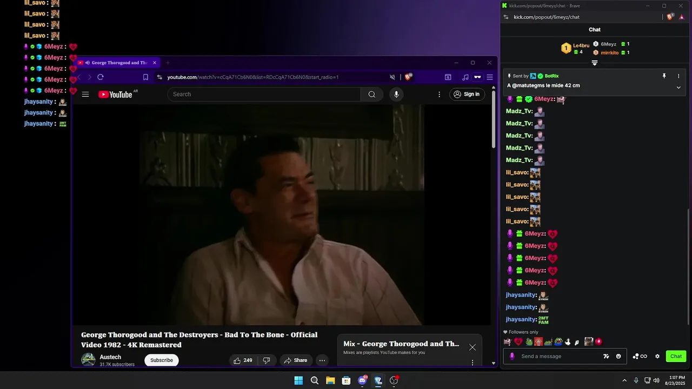The image size is (692, 389).
Task: Open Brave Leo glasses icon
Action: pos(477,77)
